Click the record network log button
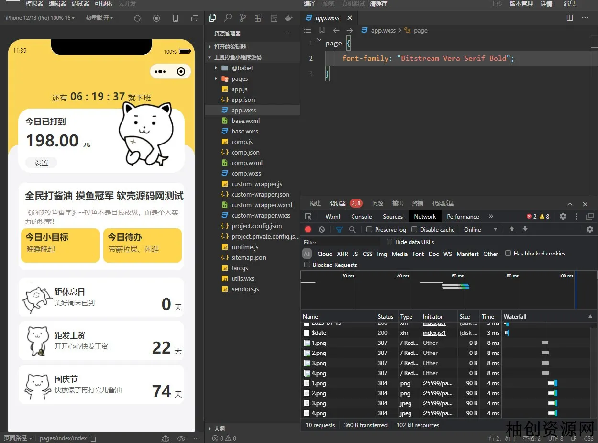The image size is (598, 443). coord(308,230)
